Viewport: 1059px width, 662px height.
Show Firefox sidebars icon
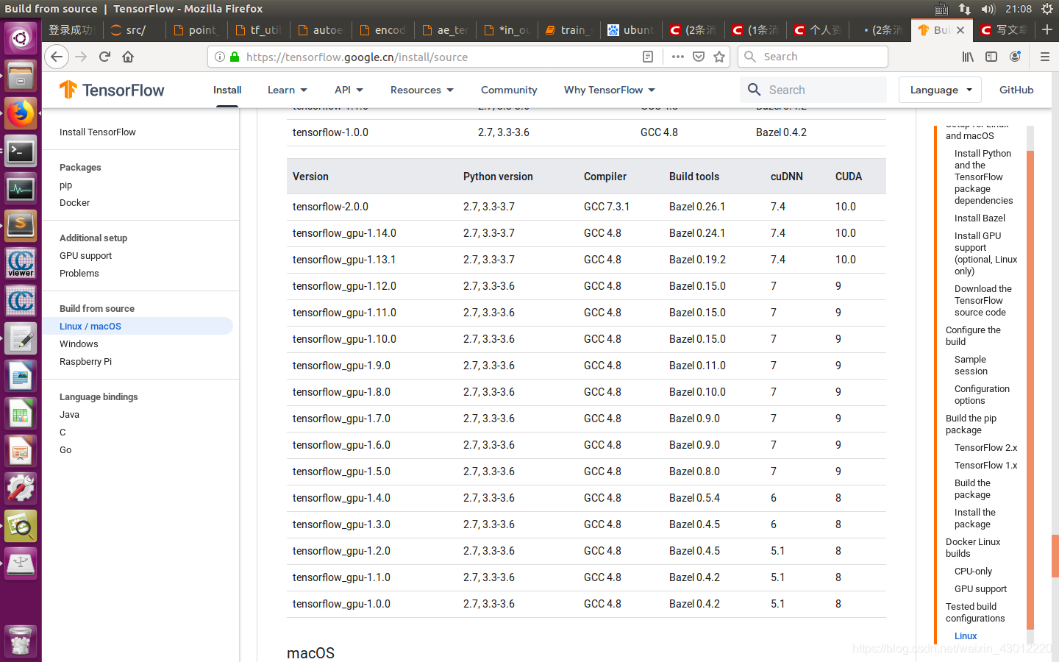(991, 57)
